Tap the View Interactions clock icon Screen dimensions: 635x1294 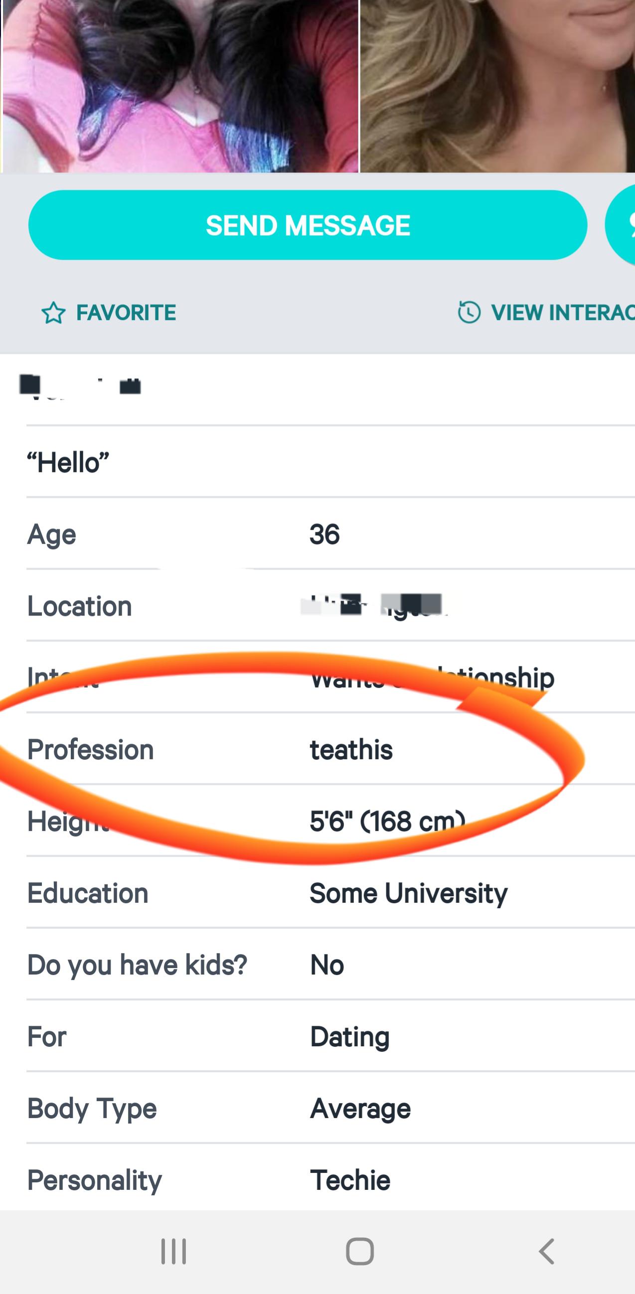(469, 313)
